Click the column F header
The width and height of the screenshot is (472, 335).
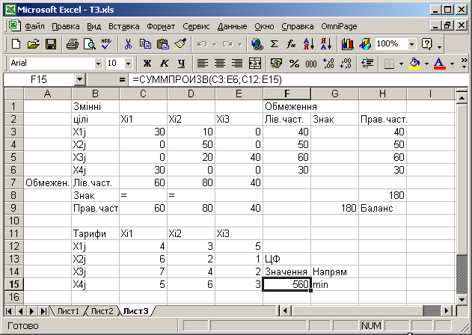tap(287, 93)
